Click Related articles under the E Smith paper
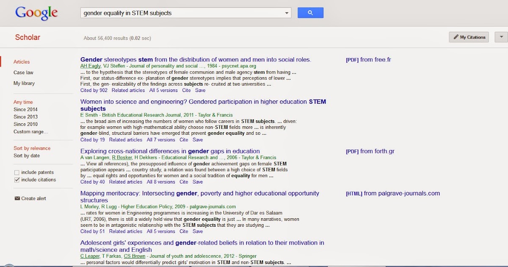 (x=125, y=139)
